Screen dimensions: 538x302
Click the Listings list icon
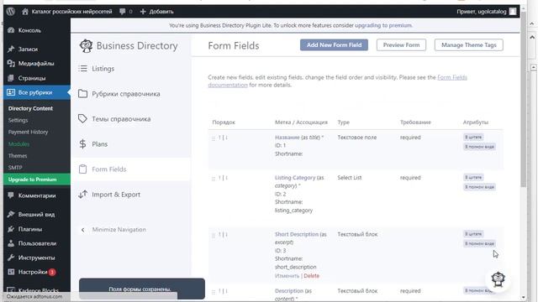pos(82,69)
